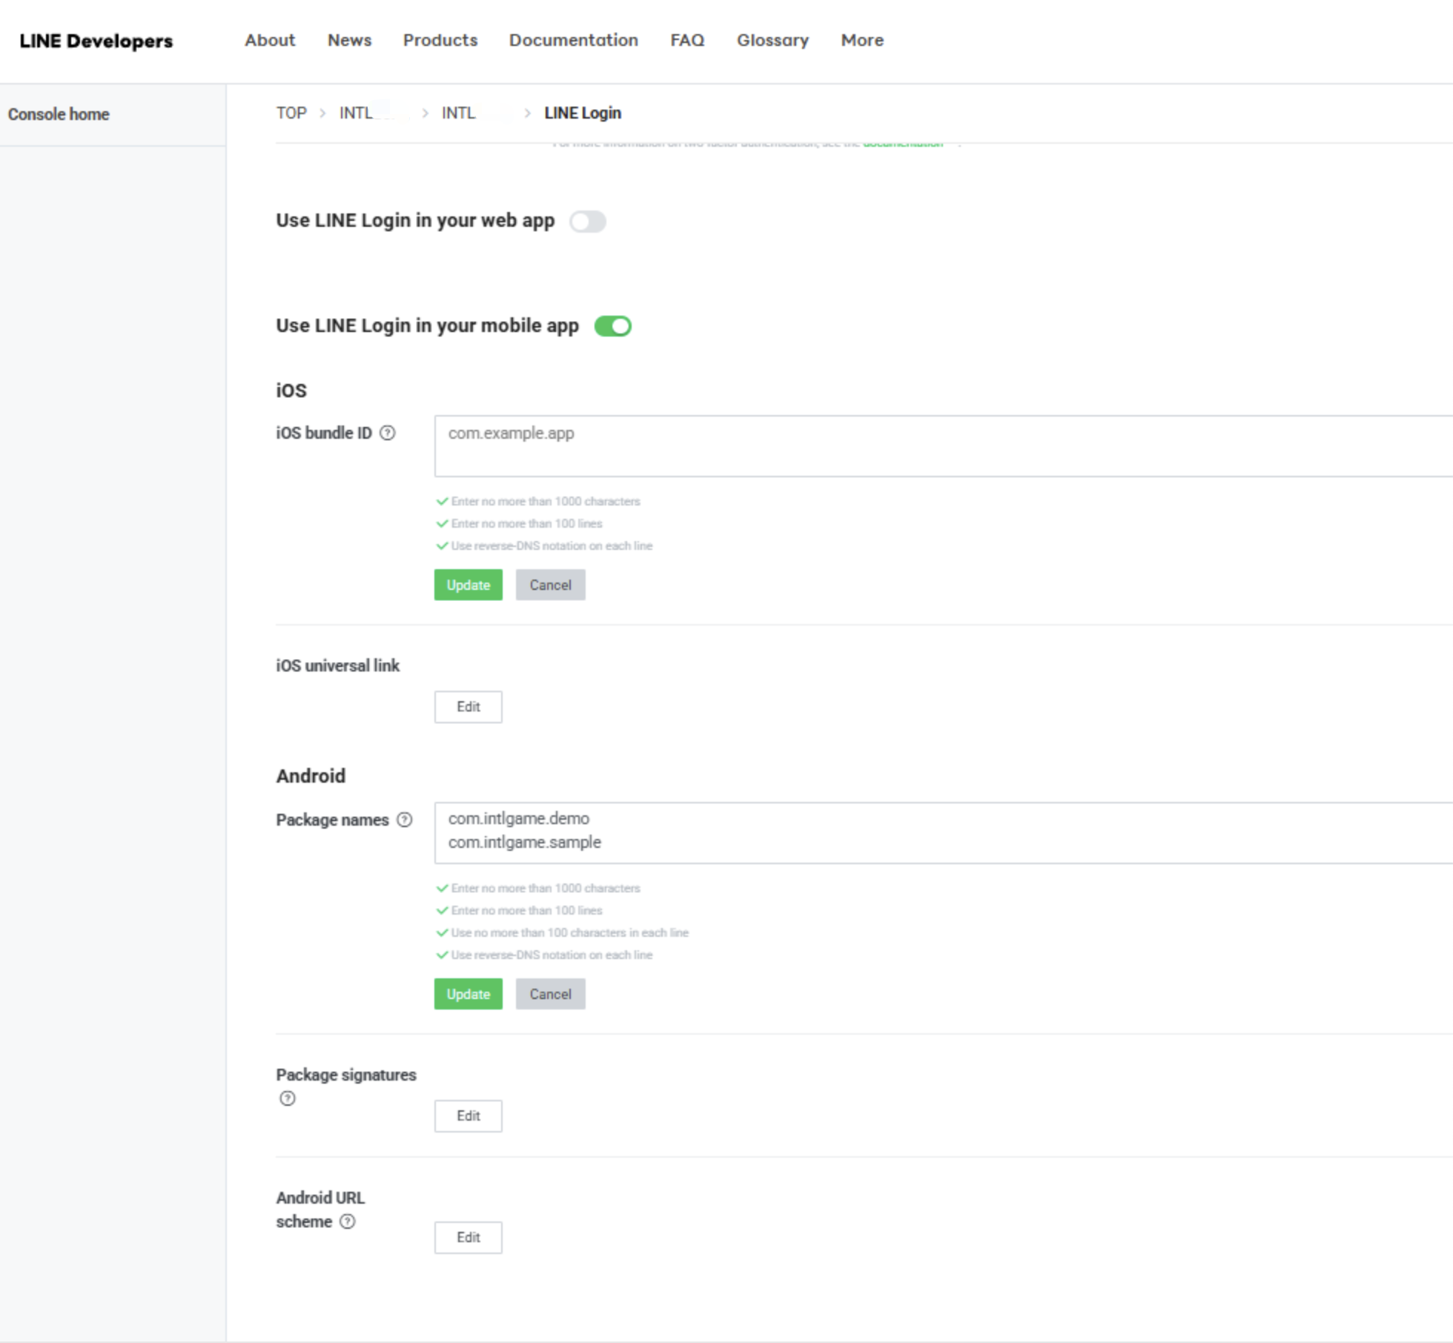Edit the Package signatures

click(x=469, y=1116)
